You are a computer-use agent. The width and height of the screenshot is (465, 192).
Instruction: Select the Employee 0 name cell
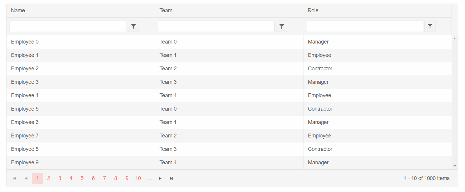coord(80,42)
